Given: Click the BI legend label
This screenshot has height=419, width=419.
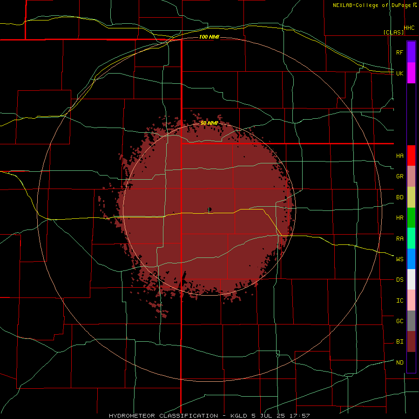Looking at the screenshot, I should 400,342.
